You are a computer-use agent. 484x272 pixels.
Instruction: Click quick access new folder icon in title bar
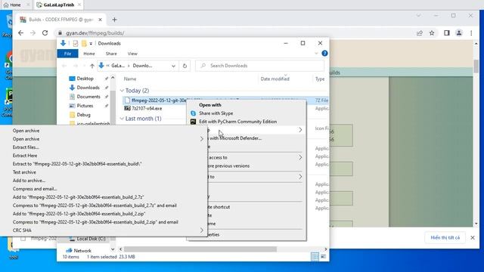[x=84, y=44]
